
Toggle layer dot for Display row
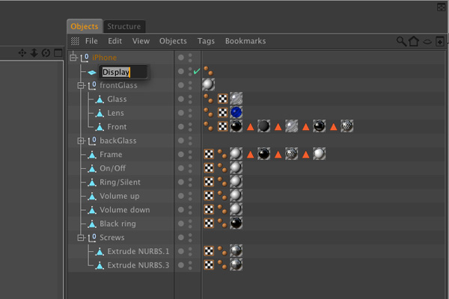point(180,71)
